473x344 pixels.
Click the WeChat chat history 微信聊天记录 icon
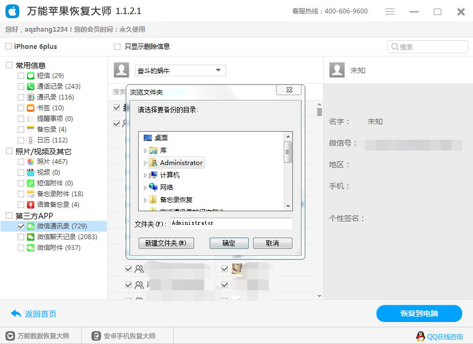tap(31, 237)
